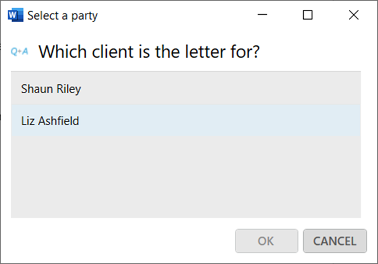The width and height of the screenshot is (378, 264).
Task: Click the 'Select a party' title bar text
Action: point(62,16)
